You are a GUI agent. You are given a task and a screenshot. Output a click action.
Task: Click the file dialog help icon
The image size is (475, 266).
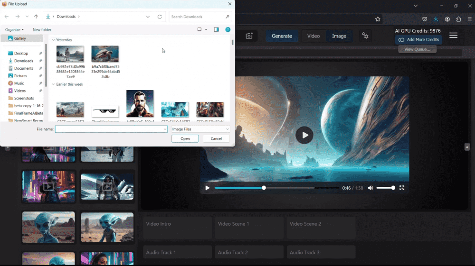coord(228,29)
